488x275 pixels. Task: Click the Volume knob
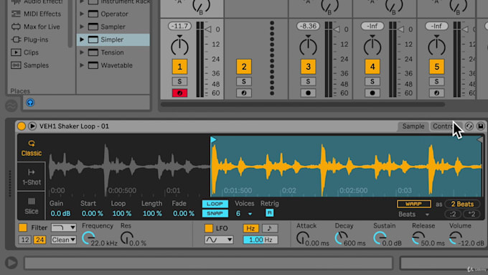(456, 238)
